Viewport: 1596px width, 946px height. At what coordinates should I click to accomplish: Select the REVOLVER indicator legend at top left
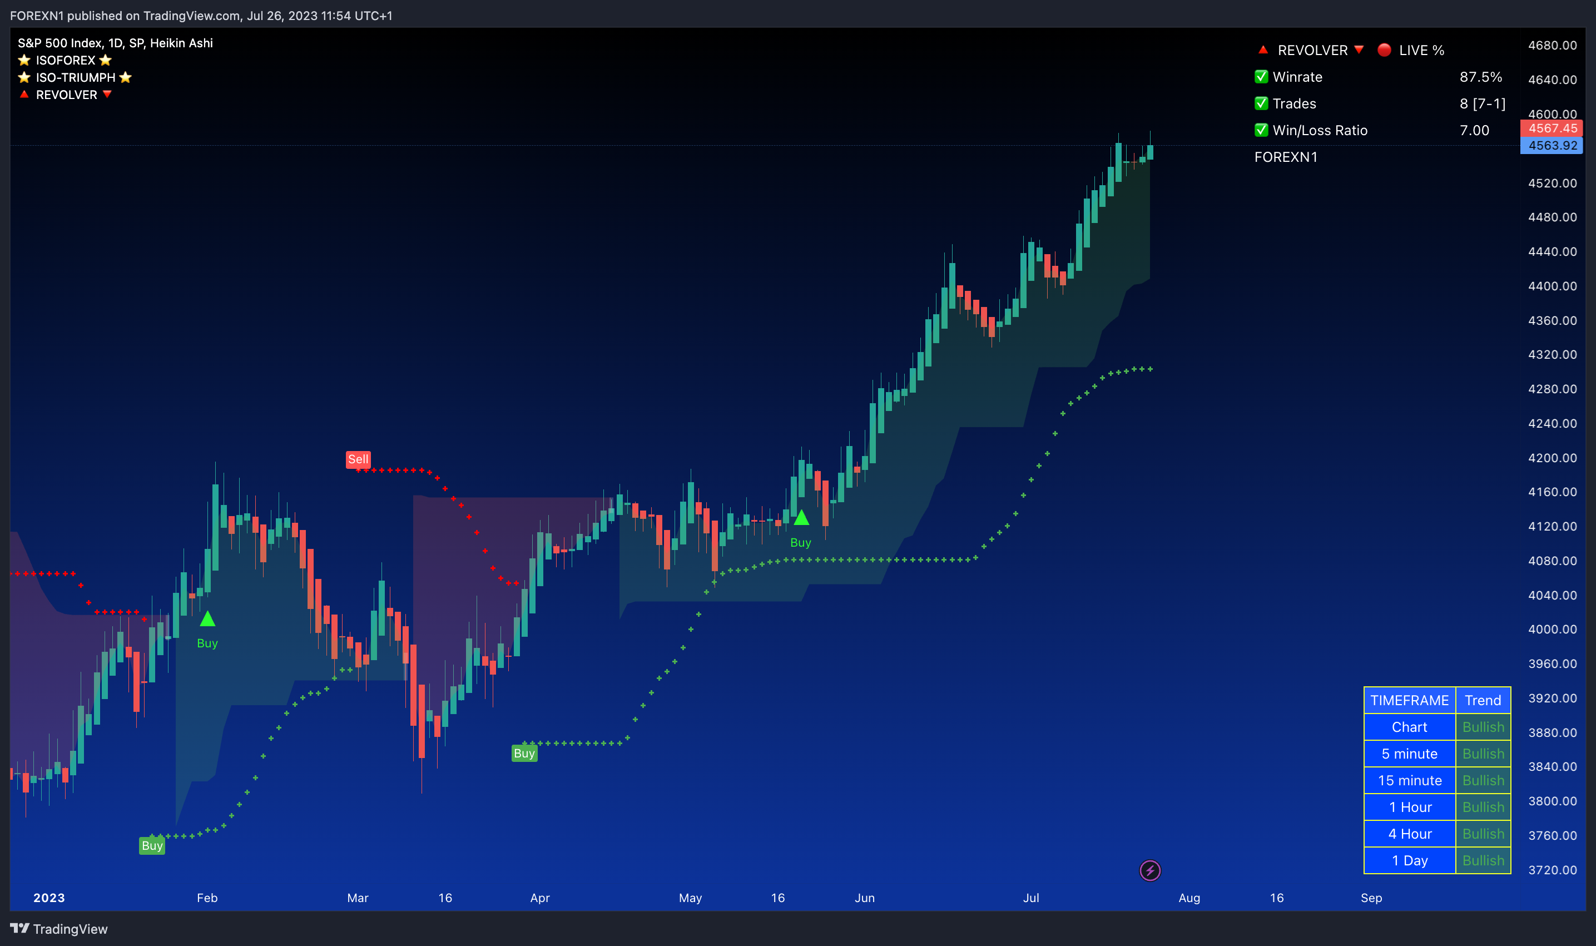pyautogui.click(x=66, y=95)
